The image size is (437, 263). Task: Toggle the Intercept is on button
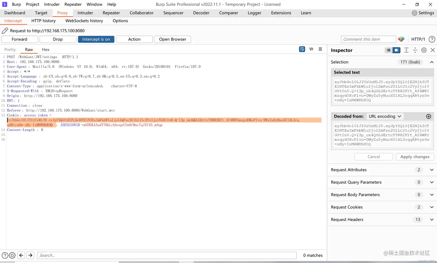click(96, 39)
